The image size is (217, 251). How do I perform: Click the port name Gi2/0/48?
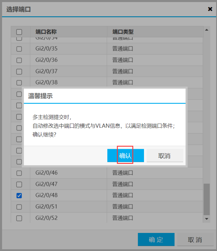(x=46, y=195)
